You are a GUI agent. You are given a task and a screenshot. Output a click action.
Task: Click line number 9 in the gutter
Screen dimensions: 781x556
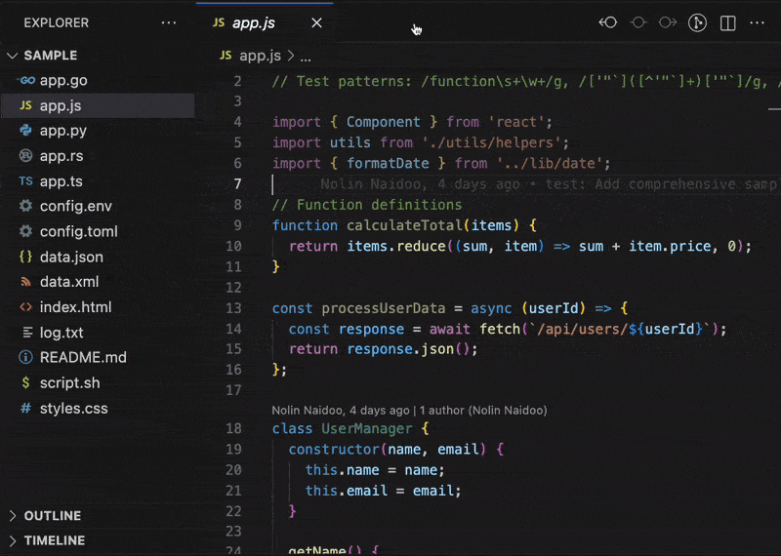(237, 225)
